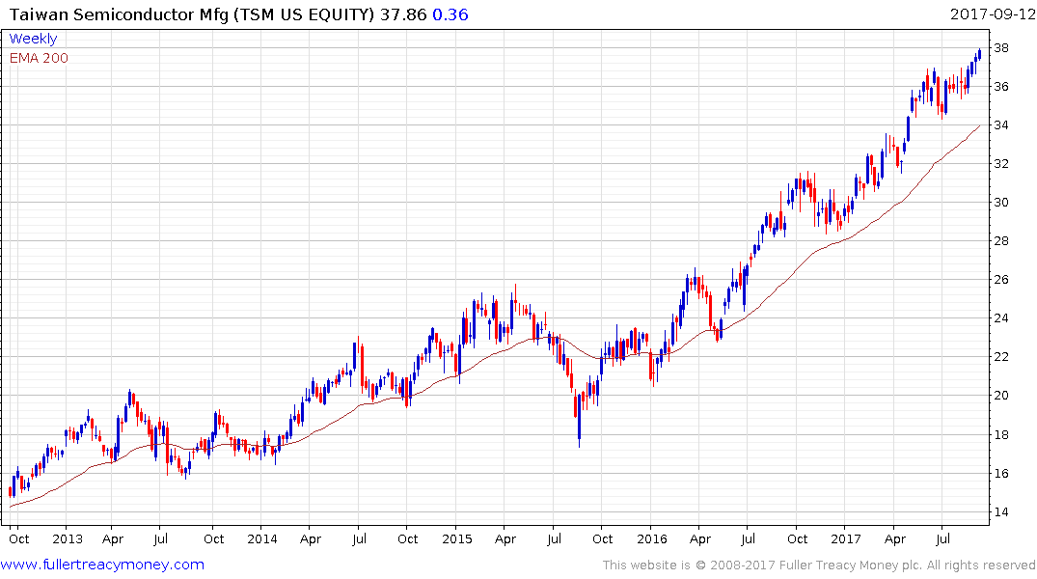
Task: Click the chart title 'Taiwan Semiconductor Mfg (TSM US EQUITY)'
Action: click(x=192, y=14)
